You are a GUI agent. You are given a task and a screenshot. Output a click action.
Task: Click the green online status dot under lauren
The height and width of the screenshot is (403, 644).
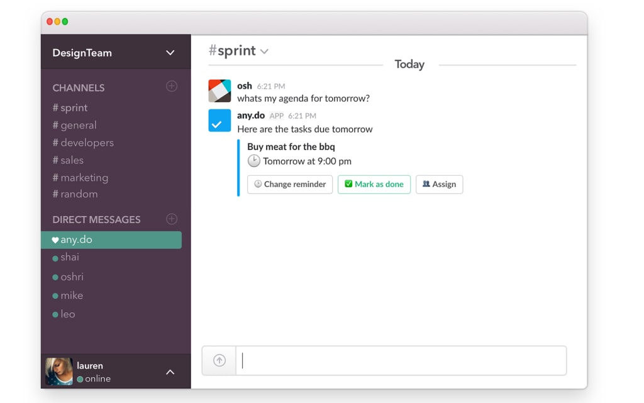(x=80, y=379)
